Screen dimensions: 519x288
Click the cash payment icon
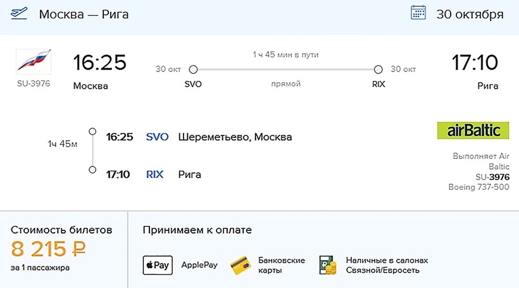[328, 265]
